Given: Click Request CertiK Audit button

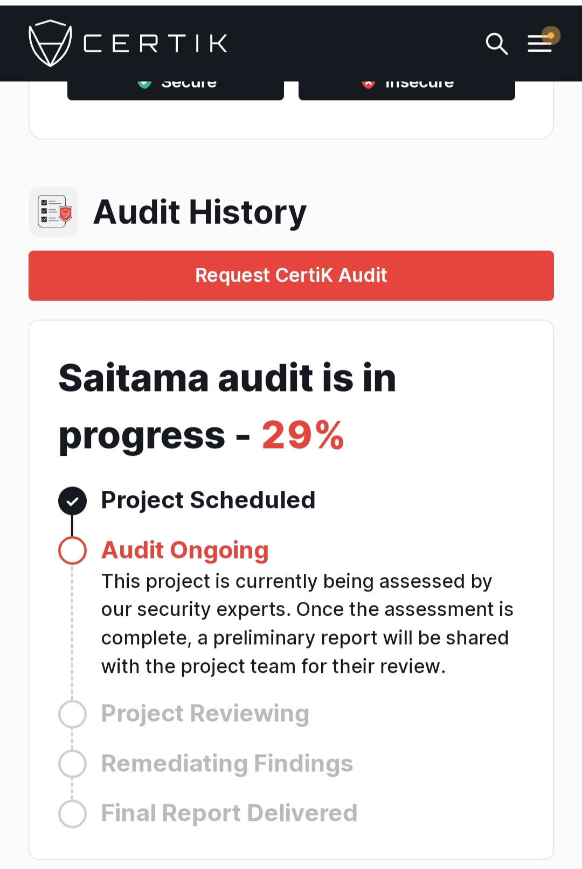Looking at the screenshot, I should click(x=291, y=275).
